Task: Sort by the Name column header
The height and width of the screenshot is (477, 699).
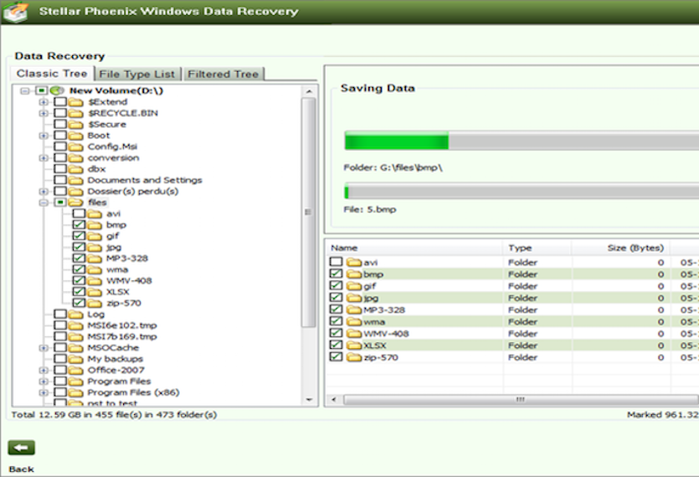Action: coord(414,248)
